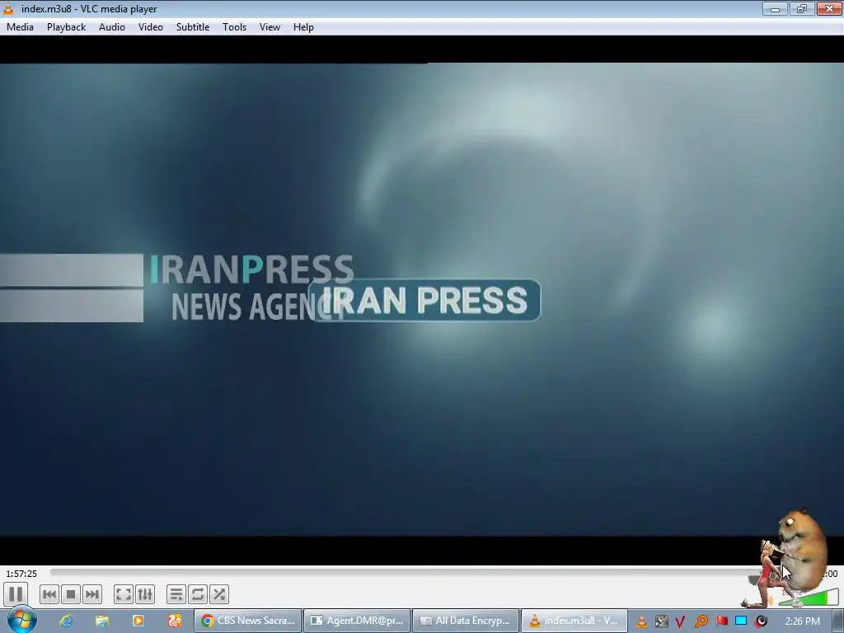Open the UC Browser taskbar icon
844x633 pixels.
[175, 621]
